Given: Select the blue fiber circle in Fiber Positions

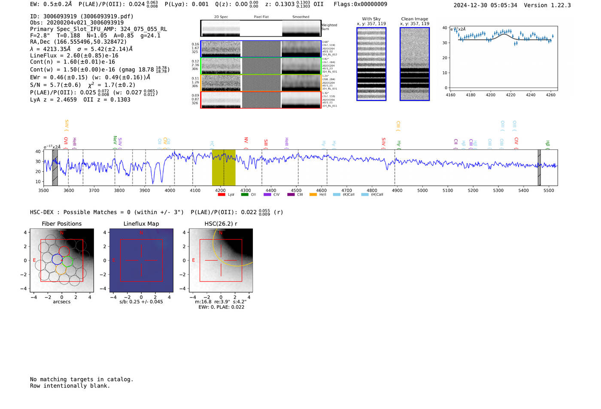Looking at the screenshot, I should (x=57, y=259).
